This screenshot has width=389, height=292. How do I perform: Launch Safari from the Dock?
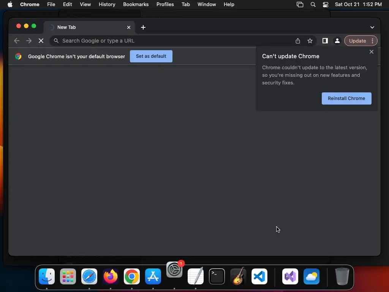(x=89, y=276)
